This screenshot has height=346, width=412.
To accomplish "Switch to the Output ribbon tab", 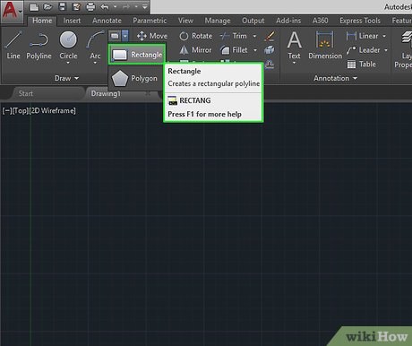I will 253,21.
